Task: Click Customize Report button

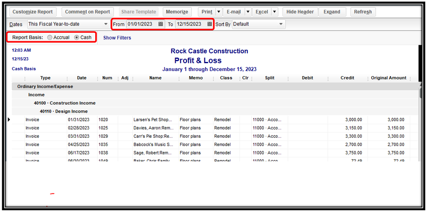Action: [33, 12]
